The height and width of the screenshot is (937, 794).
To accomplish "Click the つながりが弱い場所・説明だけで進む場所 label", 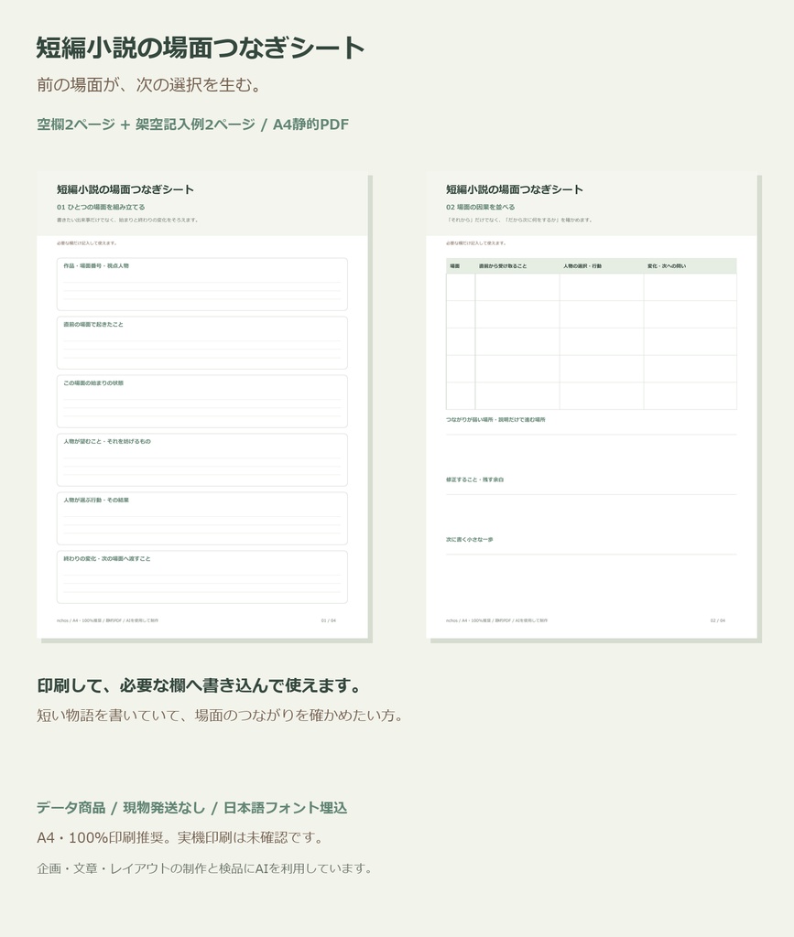I will click(x=495, y=419).
